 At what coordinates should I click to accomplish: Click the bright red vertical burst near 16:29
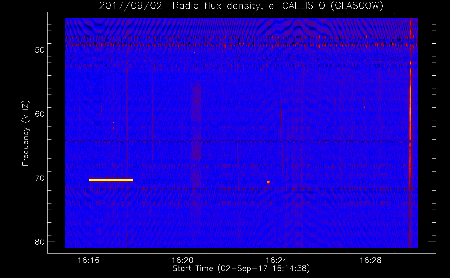click(x=410, y=132)
